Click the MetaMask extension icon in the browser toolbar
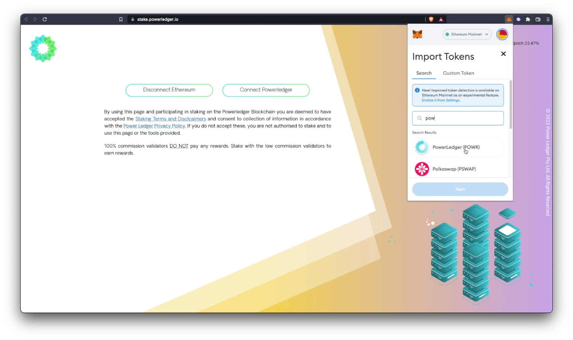This screenshot has width=573, height=340. click(509, 19)
